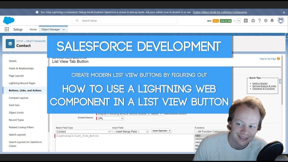Click the Salesforce cloud logo

point(9,20)
